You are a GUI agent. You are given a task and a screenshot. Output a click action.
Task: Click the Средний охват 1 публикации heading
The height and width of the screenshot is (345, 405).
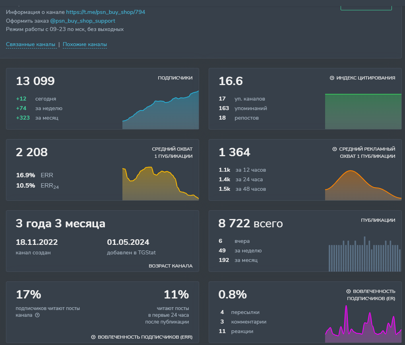coord(172,153)
